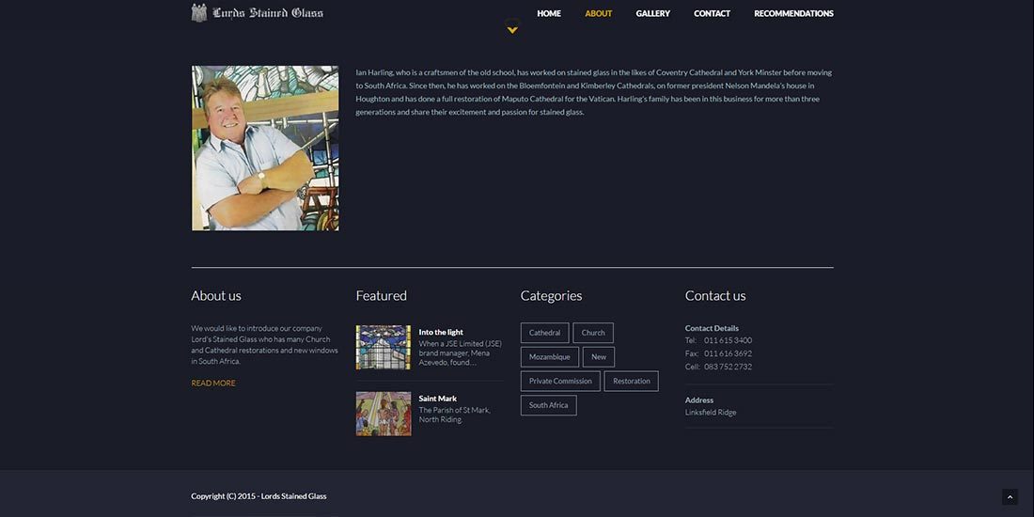This screenshot has width=1034, height=517.
Task: Filter by the Mozambique category tag
Action: [549, 357]
